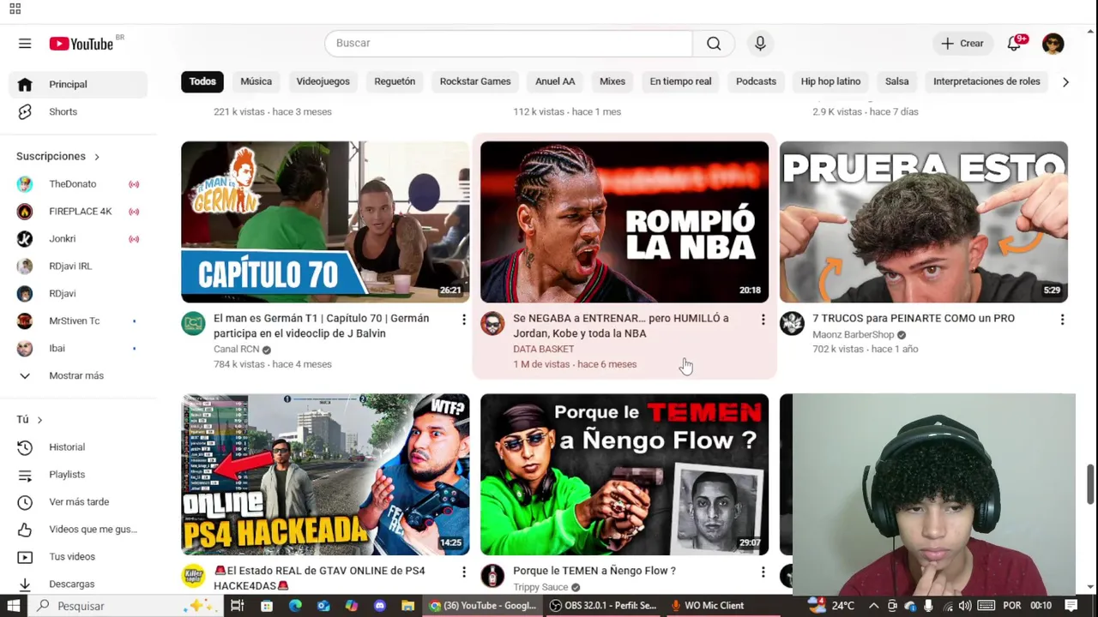Screen dimensions: 1098x617
Task: Open RDjavi IRL subscription channel
Action: pos(78,267)
